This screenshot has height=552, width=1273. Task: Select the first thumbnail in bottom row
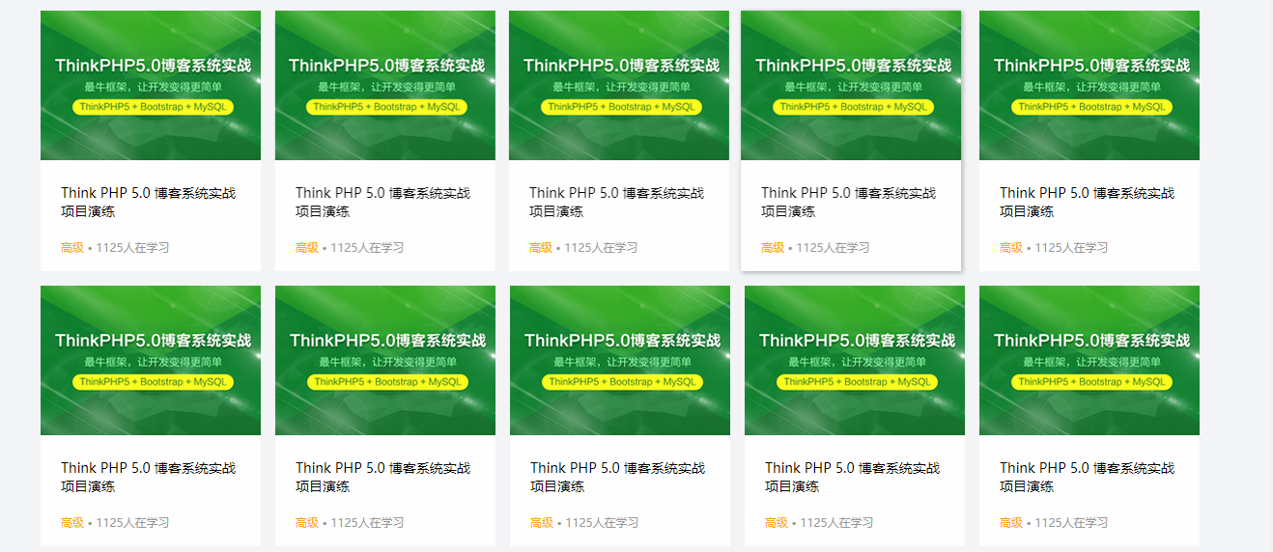click(151, 360)
